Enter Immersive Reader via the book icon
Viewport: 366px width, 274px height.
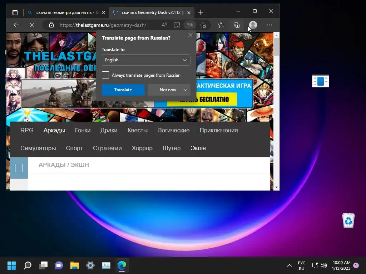tap(177, 25)
